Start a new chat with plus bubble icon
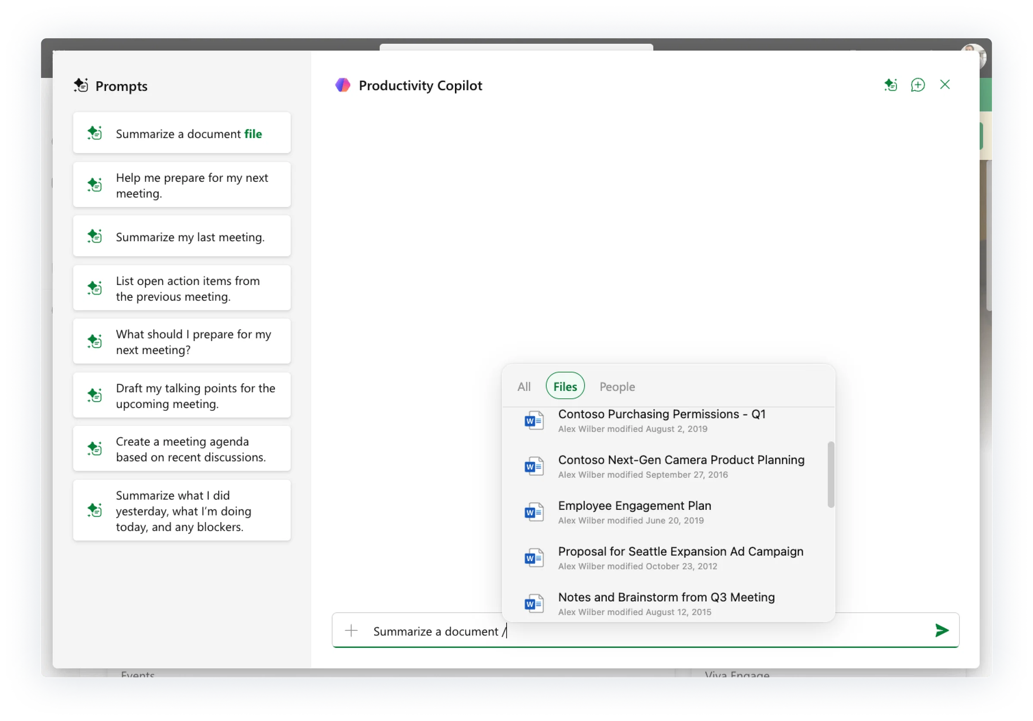The width and height of the screenshot is (1033, 721). [x=917, y=85]
